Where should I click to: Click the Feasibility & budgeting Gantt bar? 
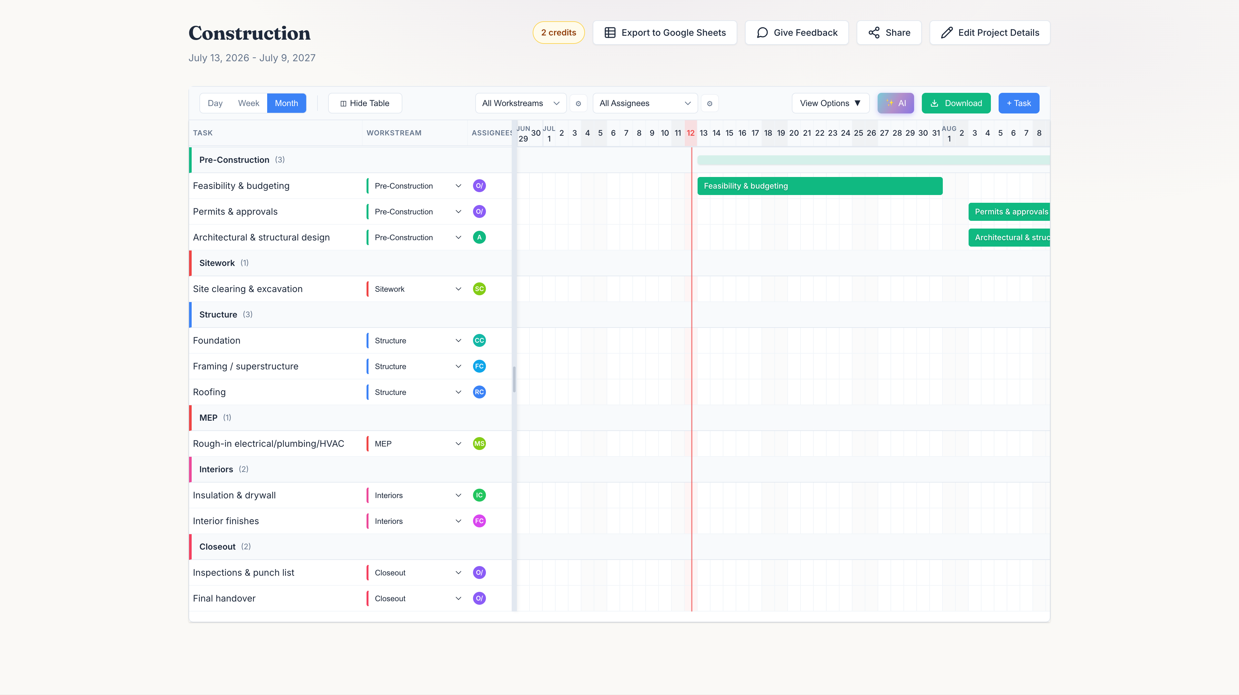(x=820, y=186)
